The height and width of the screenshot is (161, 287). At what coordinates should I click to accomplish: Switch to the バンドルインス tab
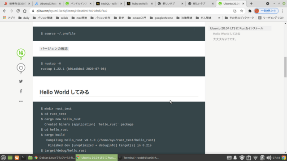click(x=78, y=4)
